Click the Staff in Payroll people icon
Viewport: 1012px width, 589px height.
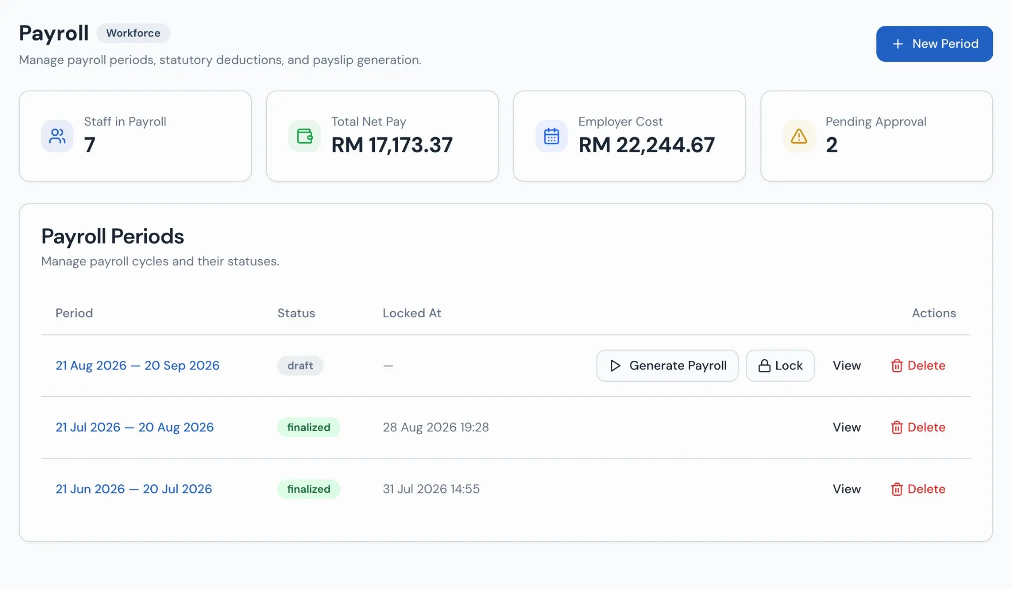[57, 136]
